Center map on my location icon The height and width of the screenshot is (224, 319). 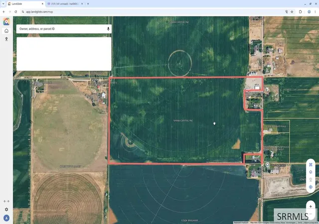[311, 187]
